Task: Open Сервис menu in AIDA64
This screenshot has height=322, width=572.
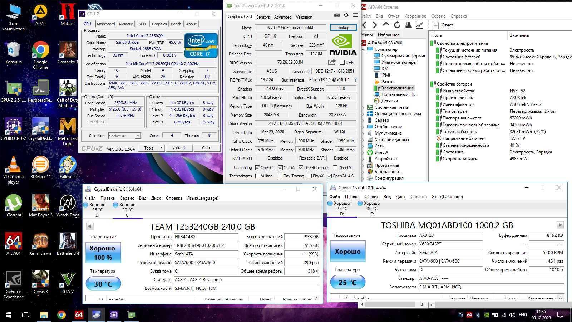Action: pos(438,16)
